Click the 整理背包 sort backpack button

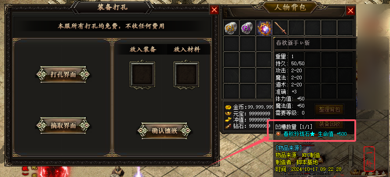tap(329, 109)
